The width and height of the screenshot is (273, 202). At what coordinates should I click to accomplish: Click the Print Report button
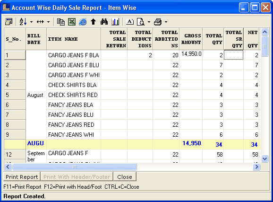(x=22, y=177)
